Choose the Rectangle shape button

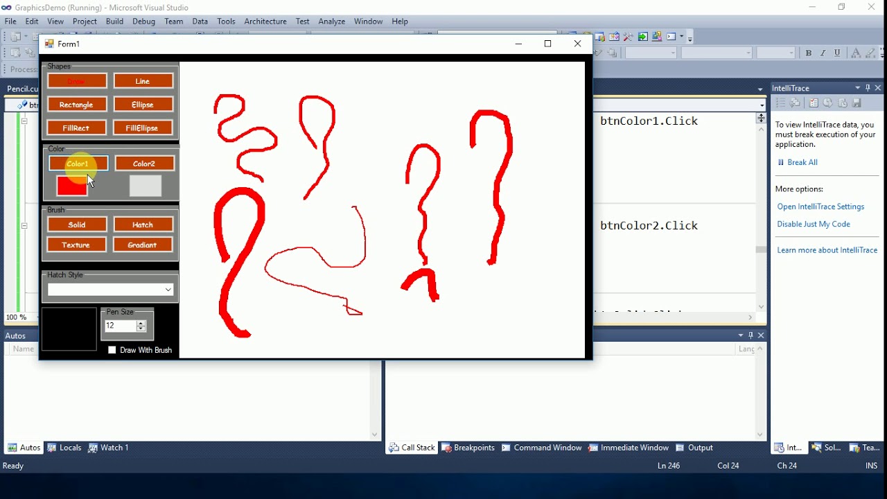click(x=78, y=105)
